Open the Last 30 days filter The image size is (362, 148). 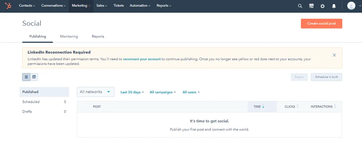point(132,92)
